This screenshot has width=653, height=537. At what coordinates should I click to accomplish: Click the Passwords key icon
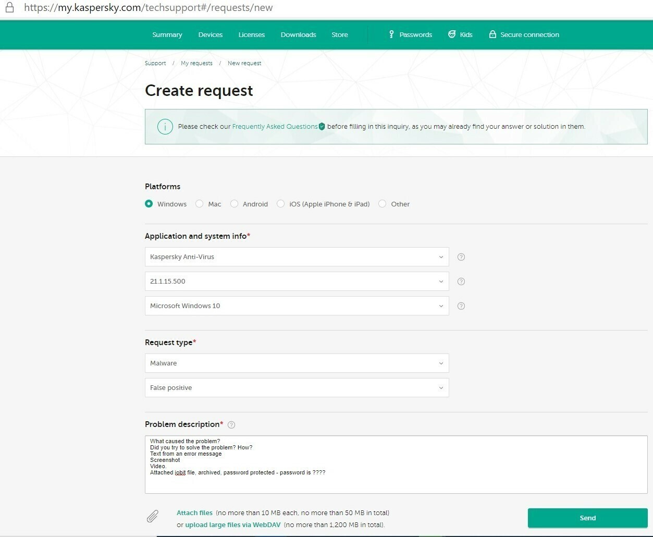pos(391,34)
